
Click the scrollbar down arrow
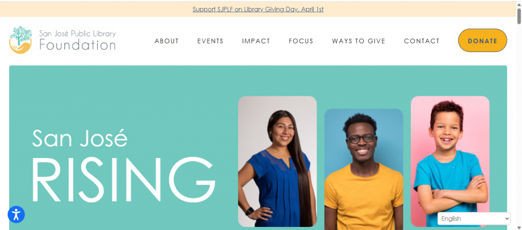coord(519,227)
